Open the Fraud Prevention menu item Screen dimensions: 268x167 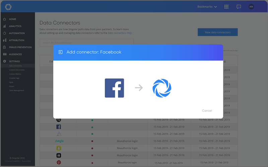pos(20,47)
